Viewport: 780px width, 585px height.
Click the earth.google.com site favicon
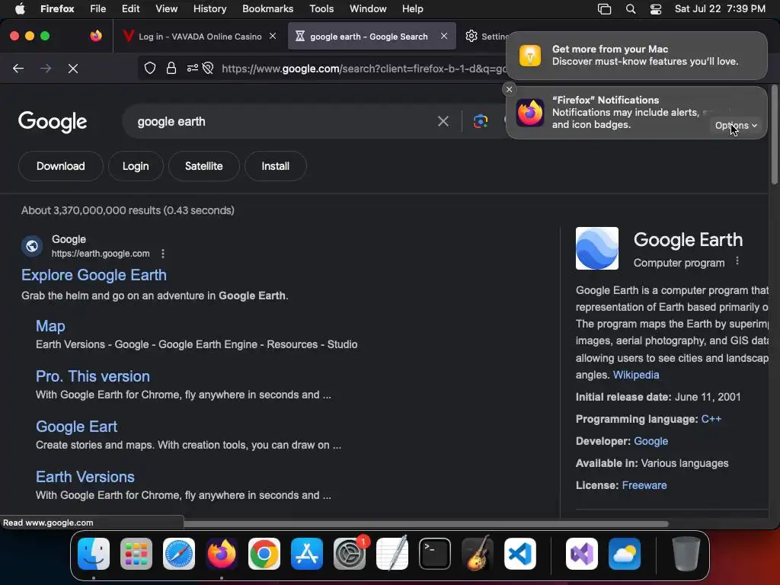[x=32, y=246]
